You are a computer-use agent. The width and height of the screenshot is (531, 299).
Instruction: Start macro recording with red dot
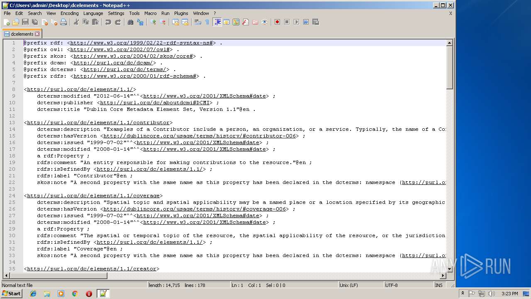278,22
